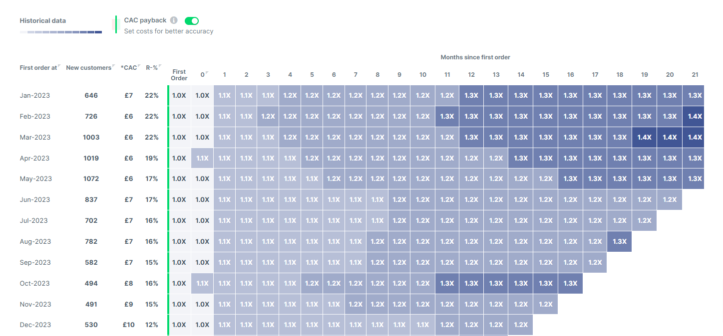Click the info icon beside CAC payback
This screenshot has width=723, height=336.
(x=174, y=20)
